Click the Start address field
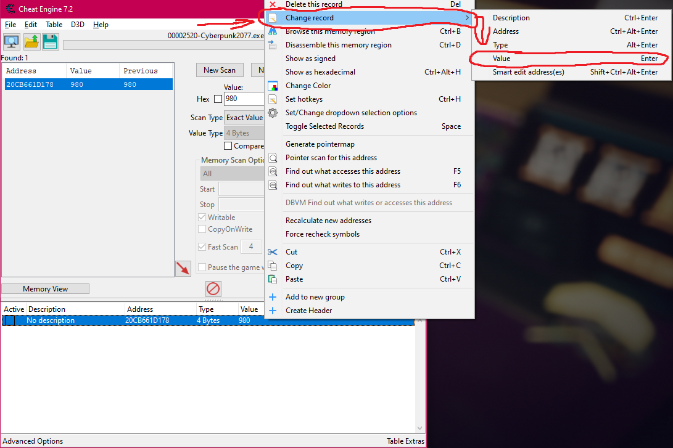This screenshot has width=673, height=448. click(241, 189)
